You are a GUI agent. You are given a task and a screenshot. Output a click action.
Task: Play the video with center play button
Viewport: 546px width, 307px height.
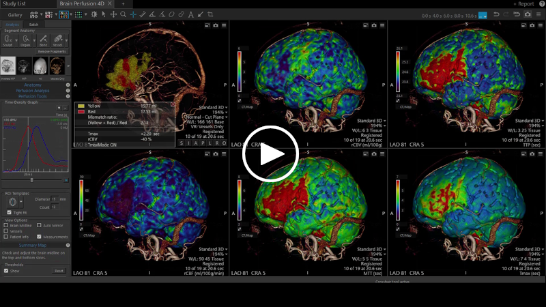click(270, 154)
